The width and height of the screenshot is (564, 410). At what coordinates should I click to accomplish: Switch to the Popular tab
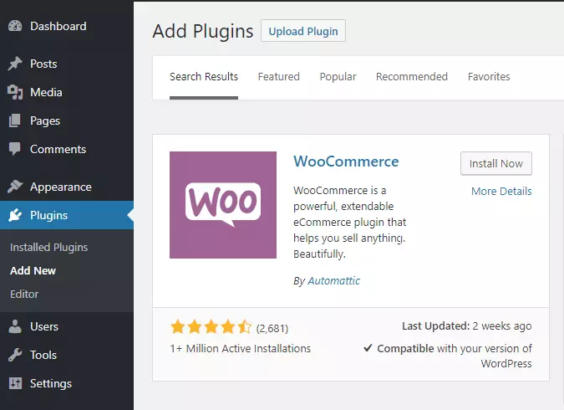click(x=338, y=77)
